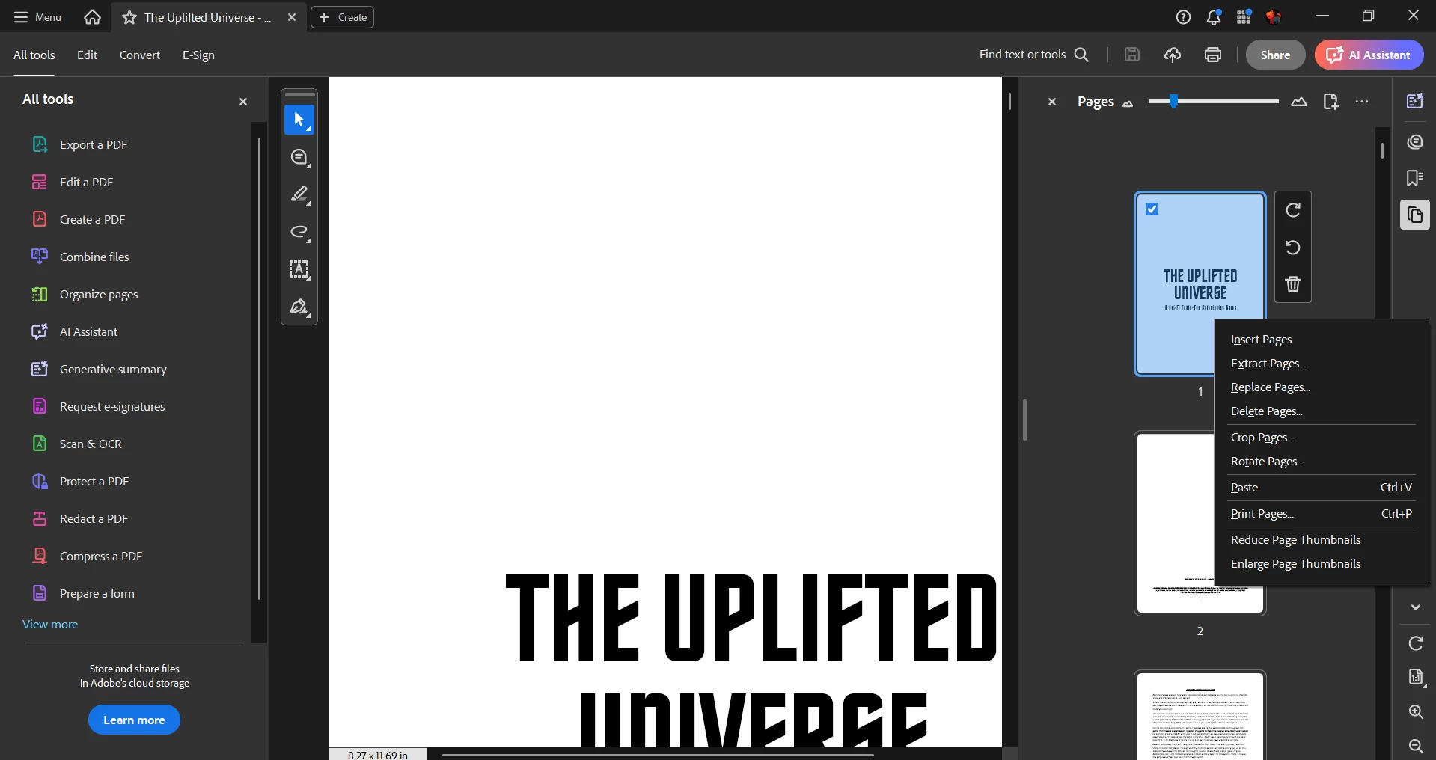The height and width of the screenshot is (760, 1436).
Task: Click the Create new tab button
Action: pos(343,17)
